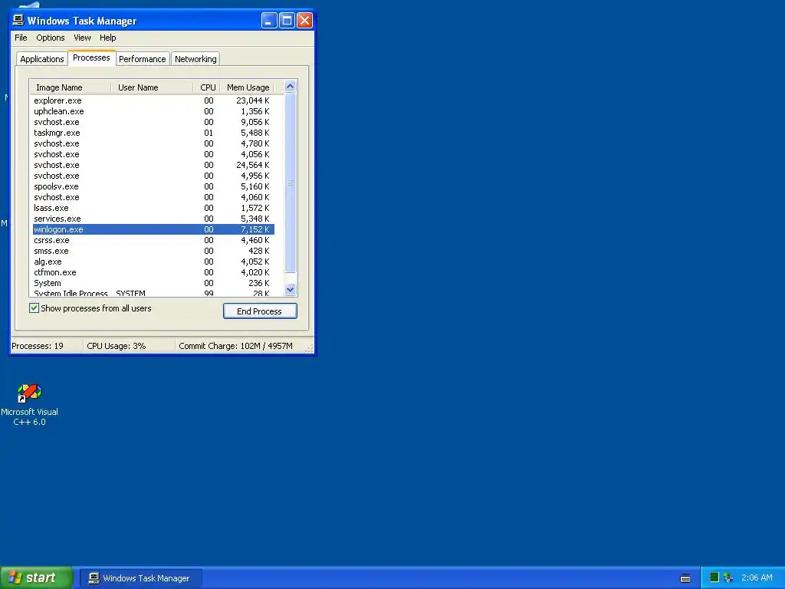Click the 2:06 AM clock

757,578
